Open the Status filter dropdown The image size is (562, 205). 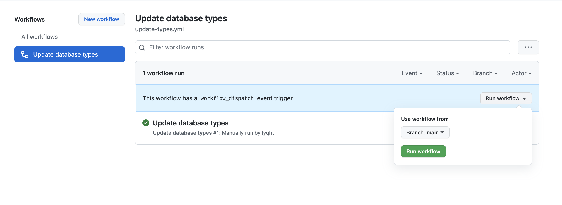click(x=447, y=73)
